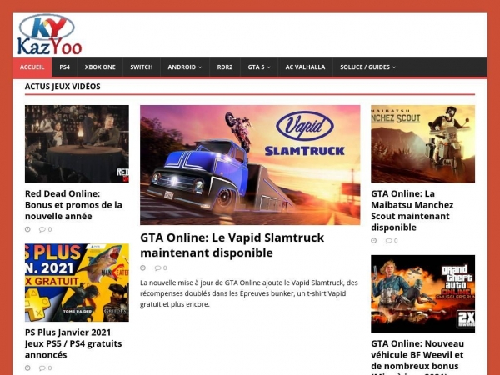This screenshot has width=500, height=375.
Task: Open the Accueil menu item
Action: [x=32, y=67]
